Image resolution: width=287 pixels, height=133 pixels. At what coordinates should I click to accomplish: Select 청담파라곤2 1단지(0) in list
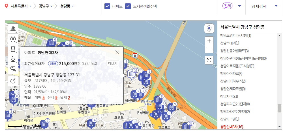(235, 104)
